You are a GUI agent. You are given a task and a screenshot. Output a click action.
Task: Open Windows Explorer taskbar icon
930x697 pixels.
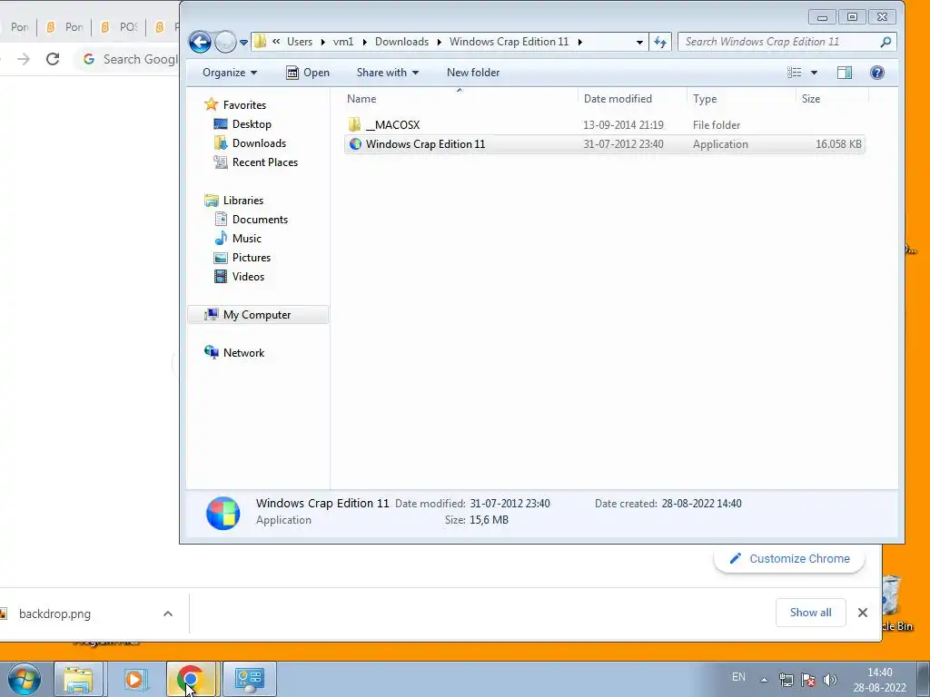click(x=78, y=679)
